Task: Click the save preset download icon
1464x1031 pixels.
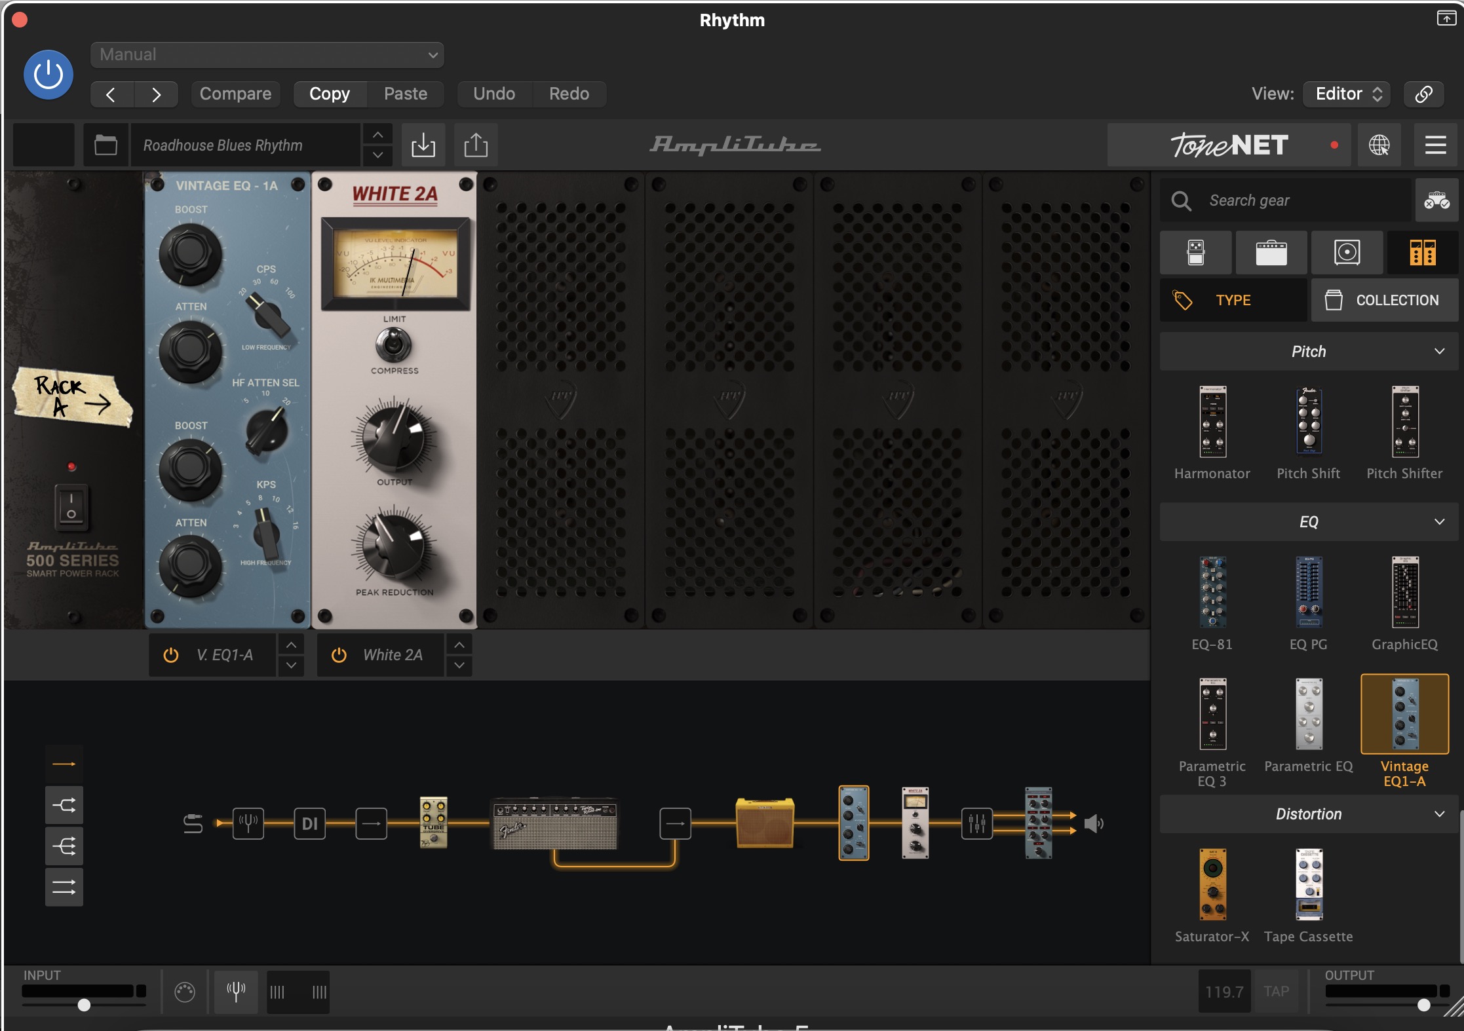Action: click(423, 145)
